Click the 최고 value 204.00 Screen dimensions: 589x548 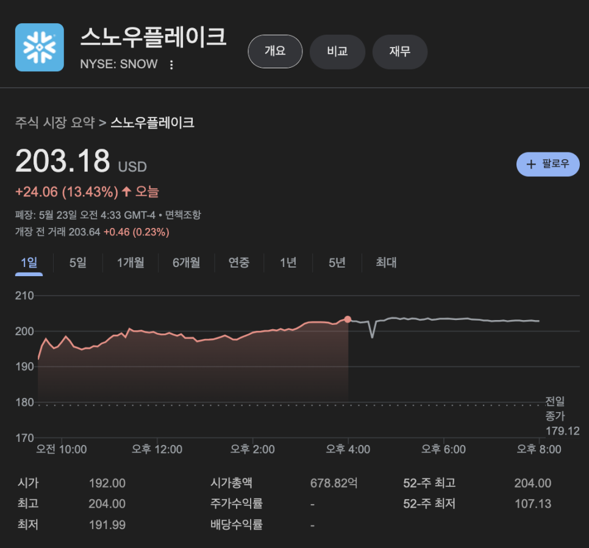coord(107,504)
